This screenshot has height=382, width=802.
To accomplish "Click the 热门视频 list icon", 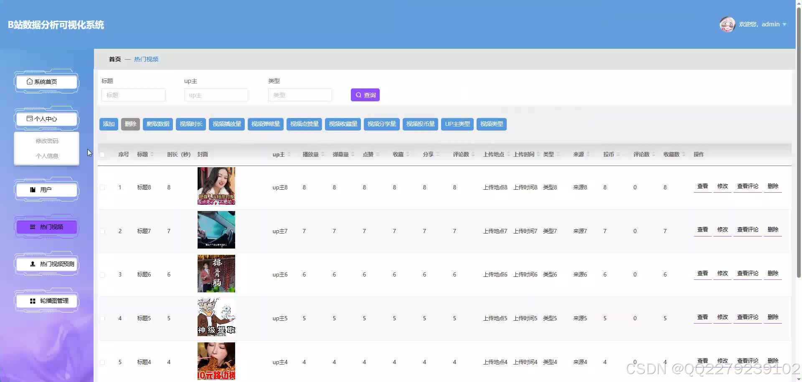I will (33, 227).
